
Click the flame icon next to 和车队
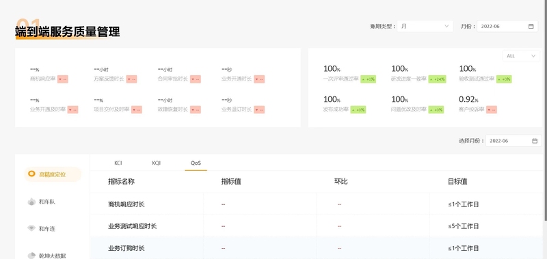coord(31,202)
